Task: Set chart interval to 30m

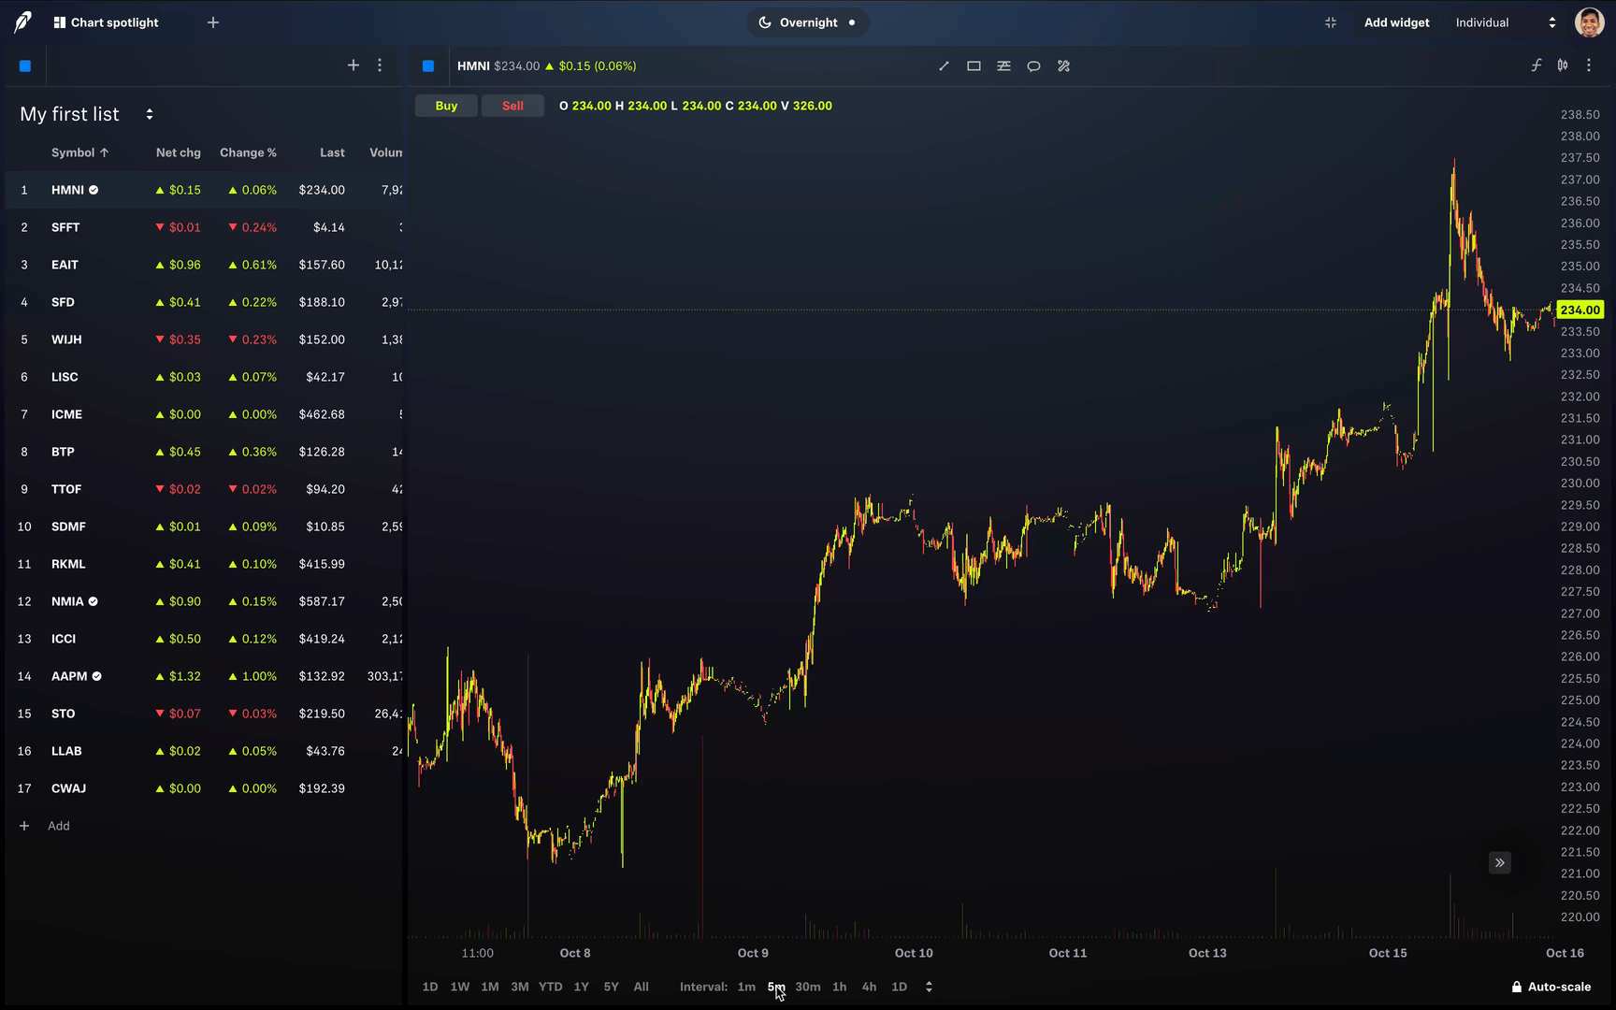Action: pyautogui.click(x=807, y=987)
